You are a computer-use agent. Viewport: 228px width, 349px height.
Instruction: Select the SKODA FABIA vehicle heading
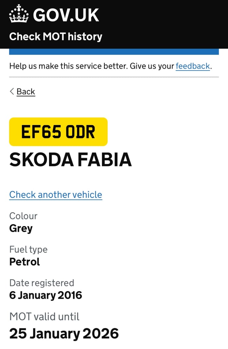point(71,159)
